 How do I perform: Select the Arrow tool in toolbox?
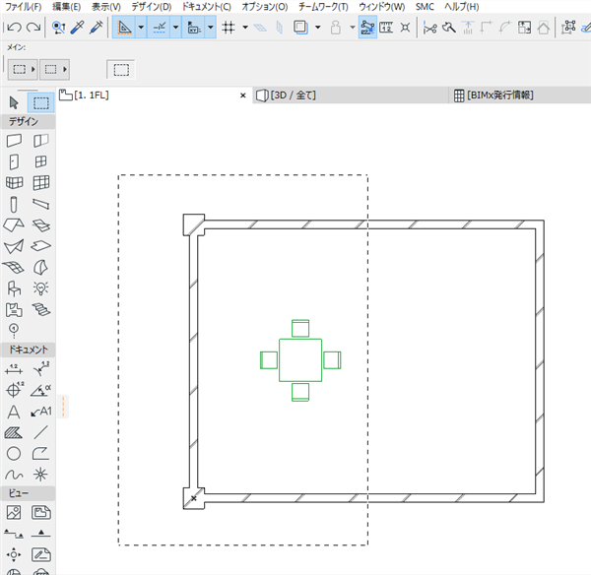coord(14,102)
